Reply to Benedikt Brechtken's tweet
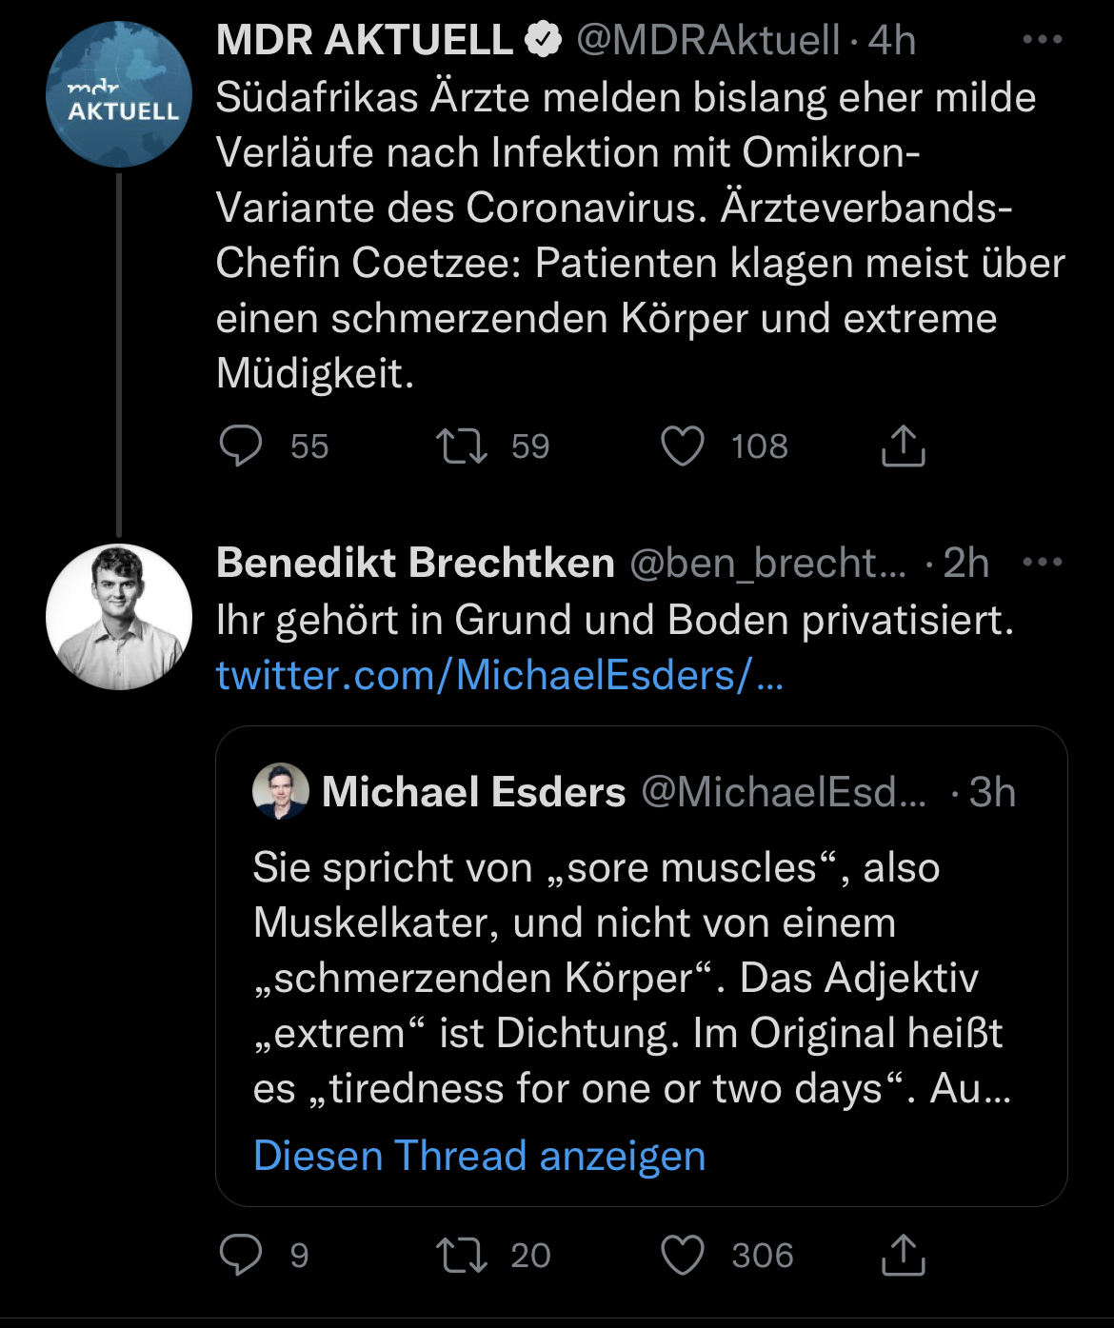1114x1328 pixels. pyautogui.click(x=241, y=1255)
